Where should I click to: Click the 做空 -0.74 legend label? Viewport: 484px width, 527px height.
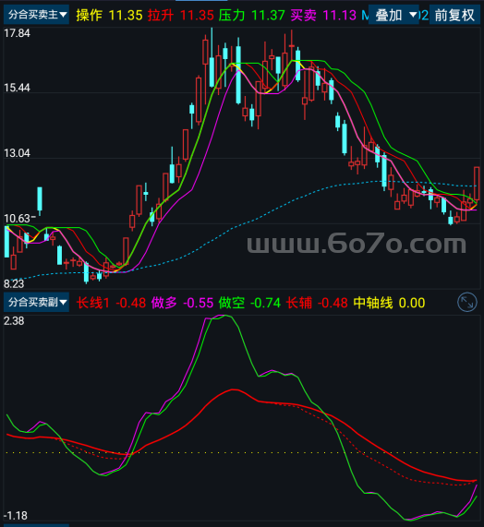249,303
